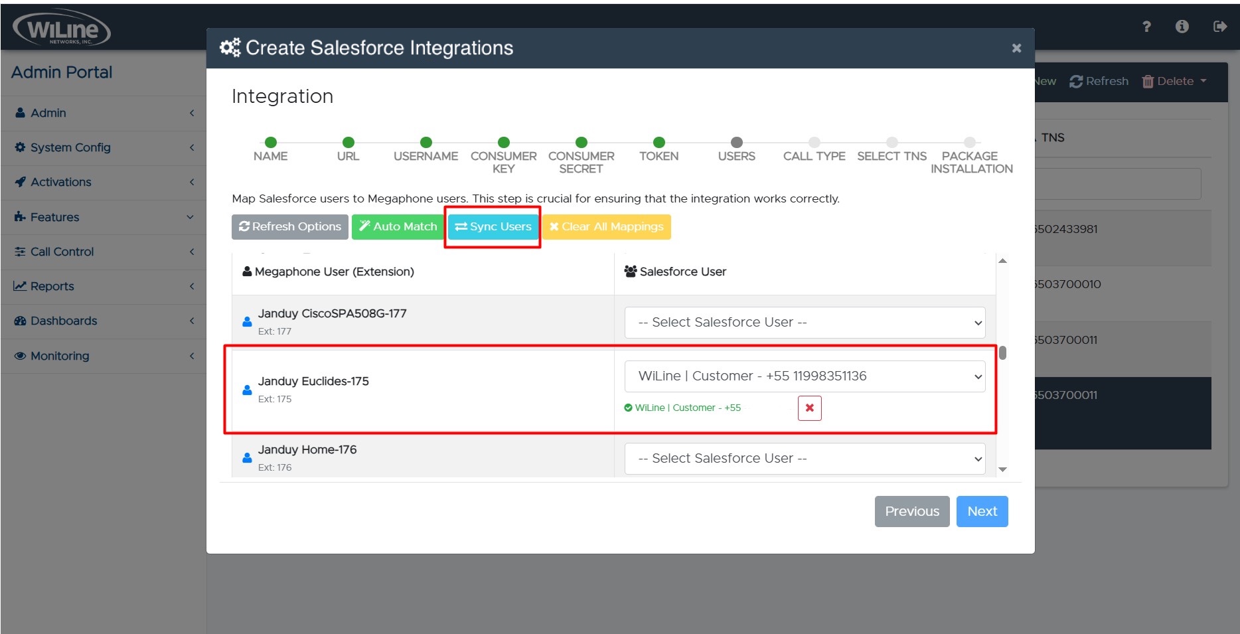This screenshot has height=634, width=1240.
Task: Open Salesforce User dropdown for Ext 177
Action: click(x=805, y=323)
